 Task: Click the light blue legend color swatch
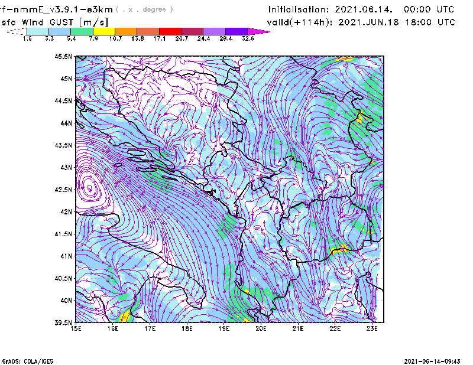(x=60, y=31)
